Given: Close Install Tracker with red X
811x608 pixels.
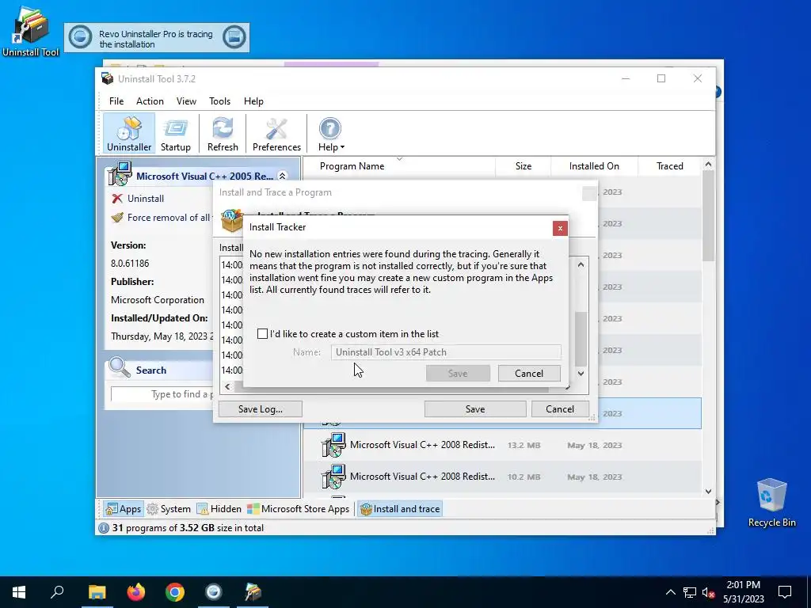Looking at the screenshot, I should pos(560,228).
